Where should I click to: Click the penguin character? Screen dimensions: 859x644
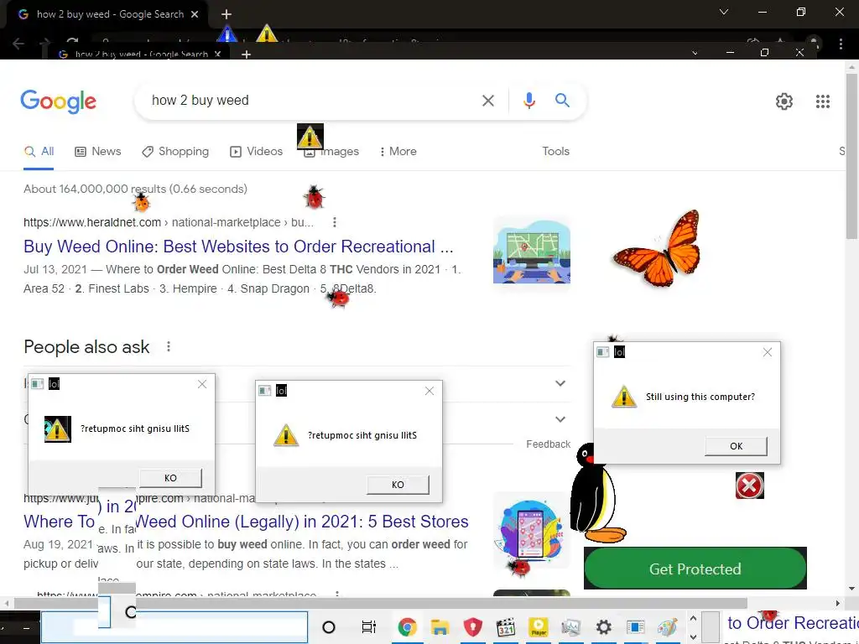coord(596,493)
